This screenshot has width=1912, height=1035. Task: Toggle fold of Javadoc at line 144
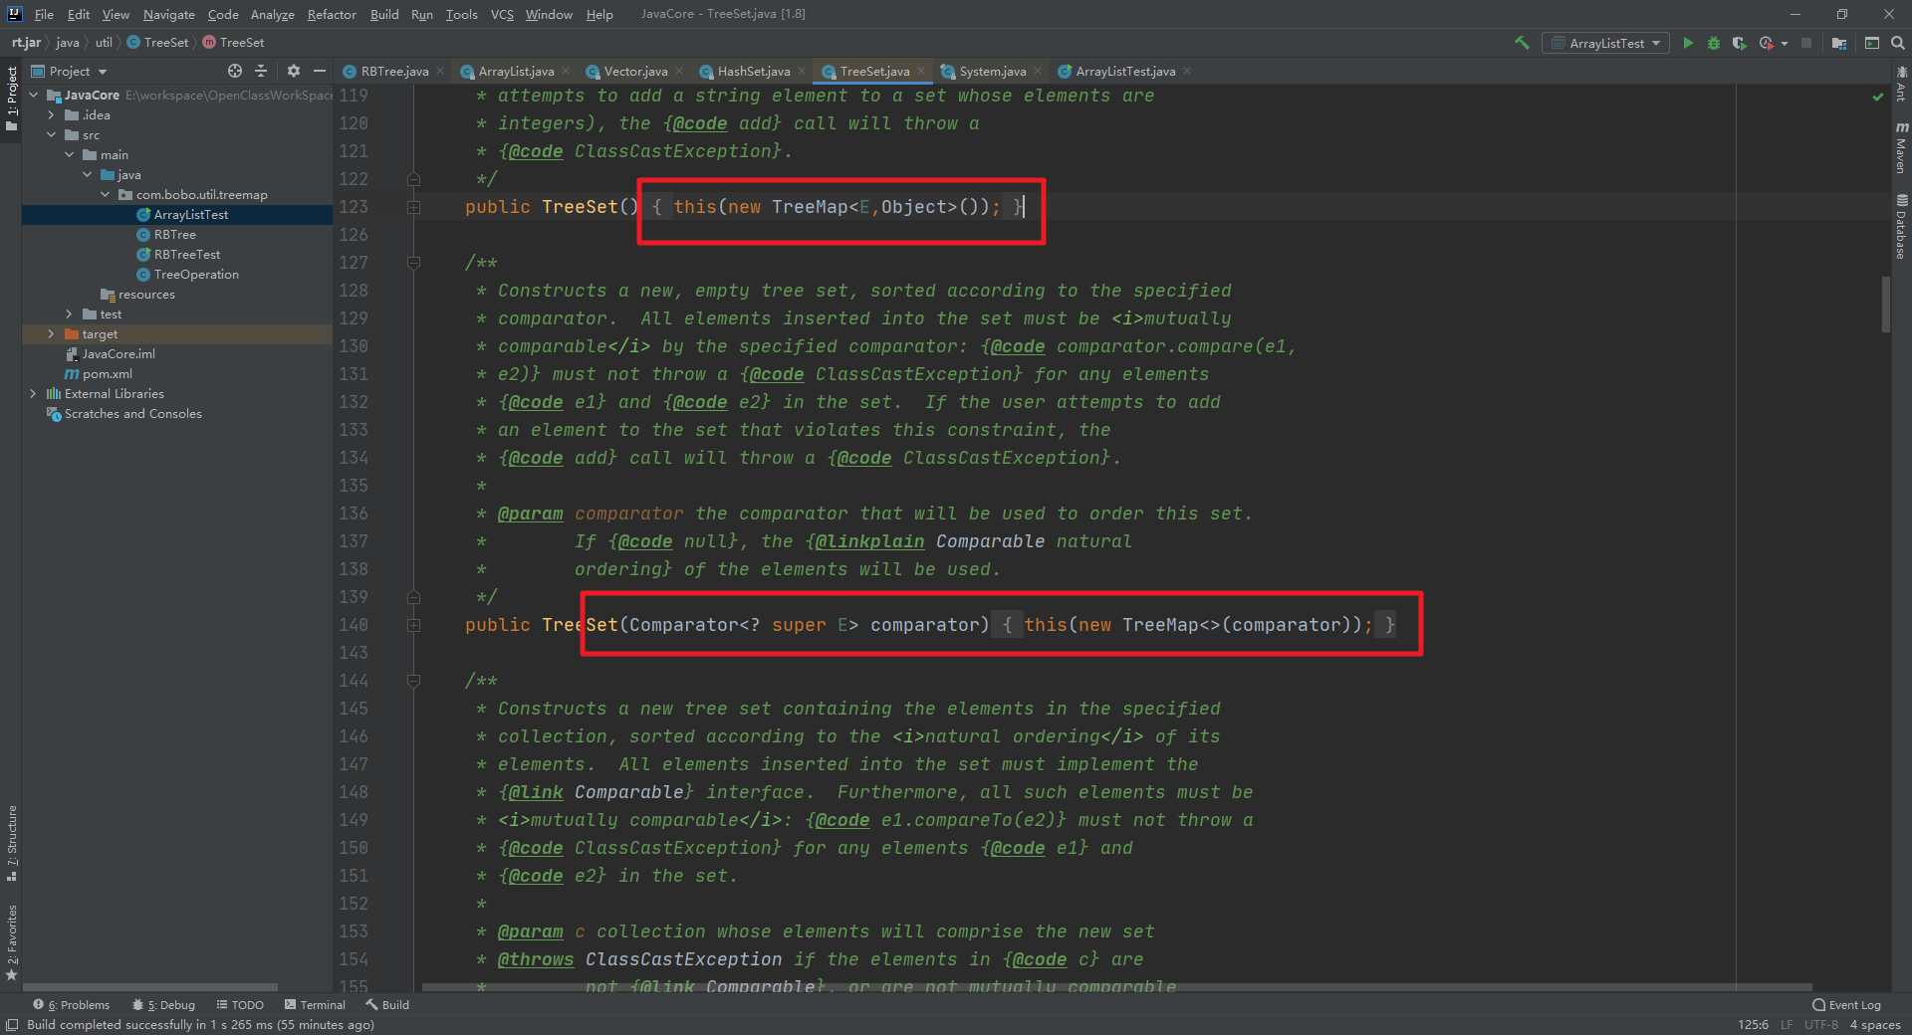click(x=413, y=681)
